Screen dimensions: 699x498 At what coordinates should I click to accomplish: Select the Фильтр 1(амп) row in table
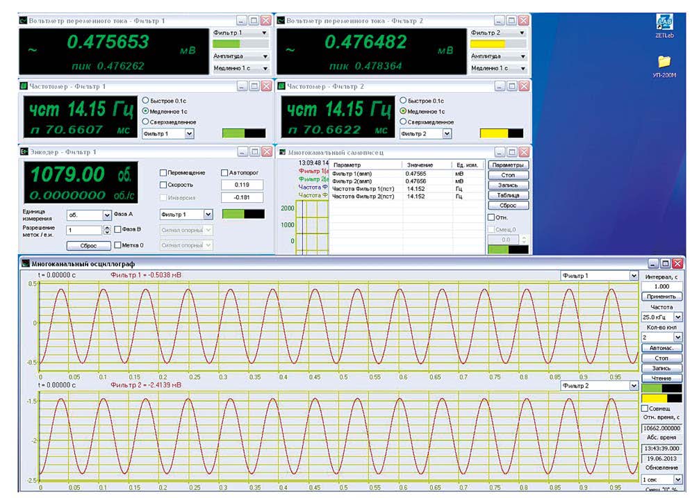click(x=406, y=174)
